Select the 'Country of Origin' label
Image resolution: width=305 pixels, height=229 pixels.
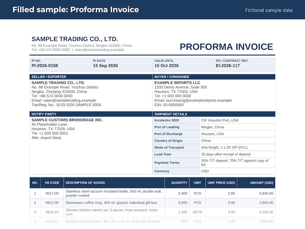pyautogui.click(x=168, y=141)
